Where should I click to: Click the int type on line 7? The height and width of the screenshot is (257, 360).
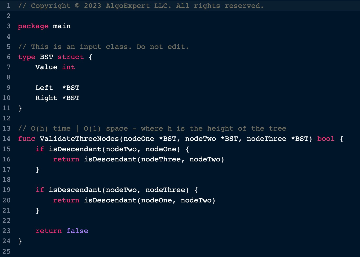[x=68, y=67]
